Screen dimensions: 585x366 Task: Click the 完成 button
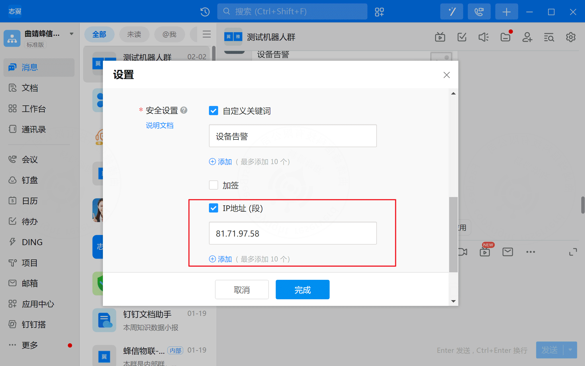click(303, 290)
